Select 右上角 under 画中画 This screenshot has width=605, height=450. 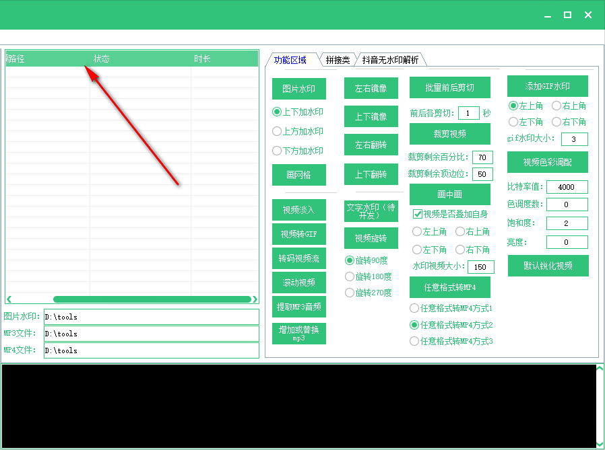(x=473, y=231)
